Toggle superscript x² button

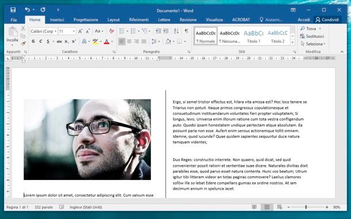pyautogui.click(x=74, y=41)
